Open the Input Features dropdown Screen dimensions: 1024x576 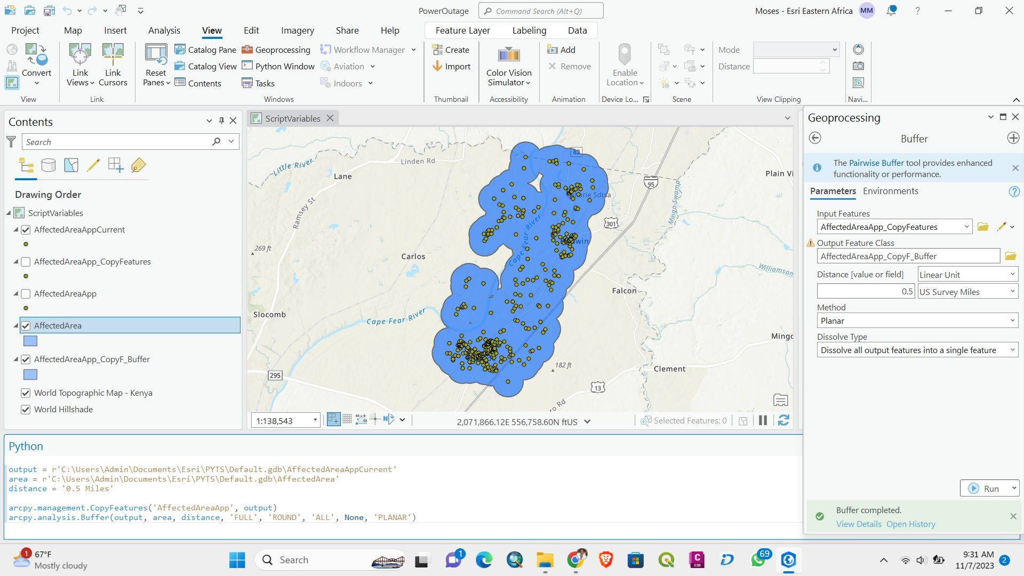(x=966, y=227)
